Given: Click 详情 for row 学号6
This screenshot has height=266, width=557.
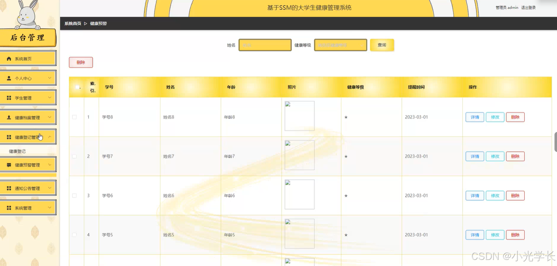Looking at the screenshot, I should (x=475, y=196).
